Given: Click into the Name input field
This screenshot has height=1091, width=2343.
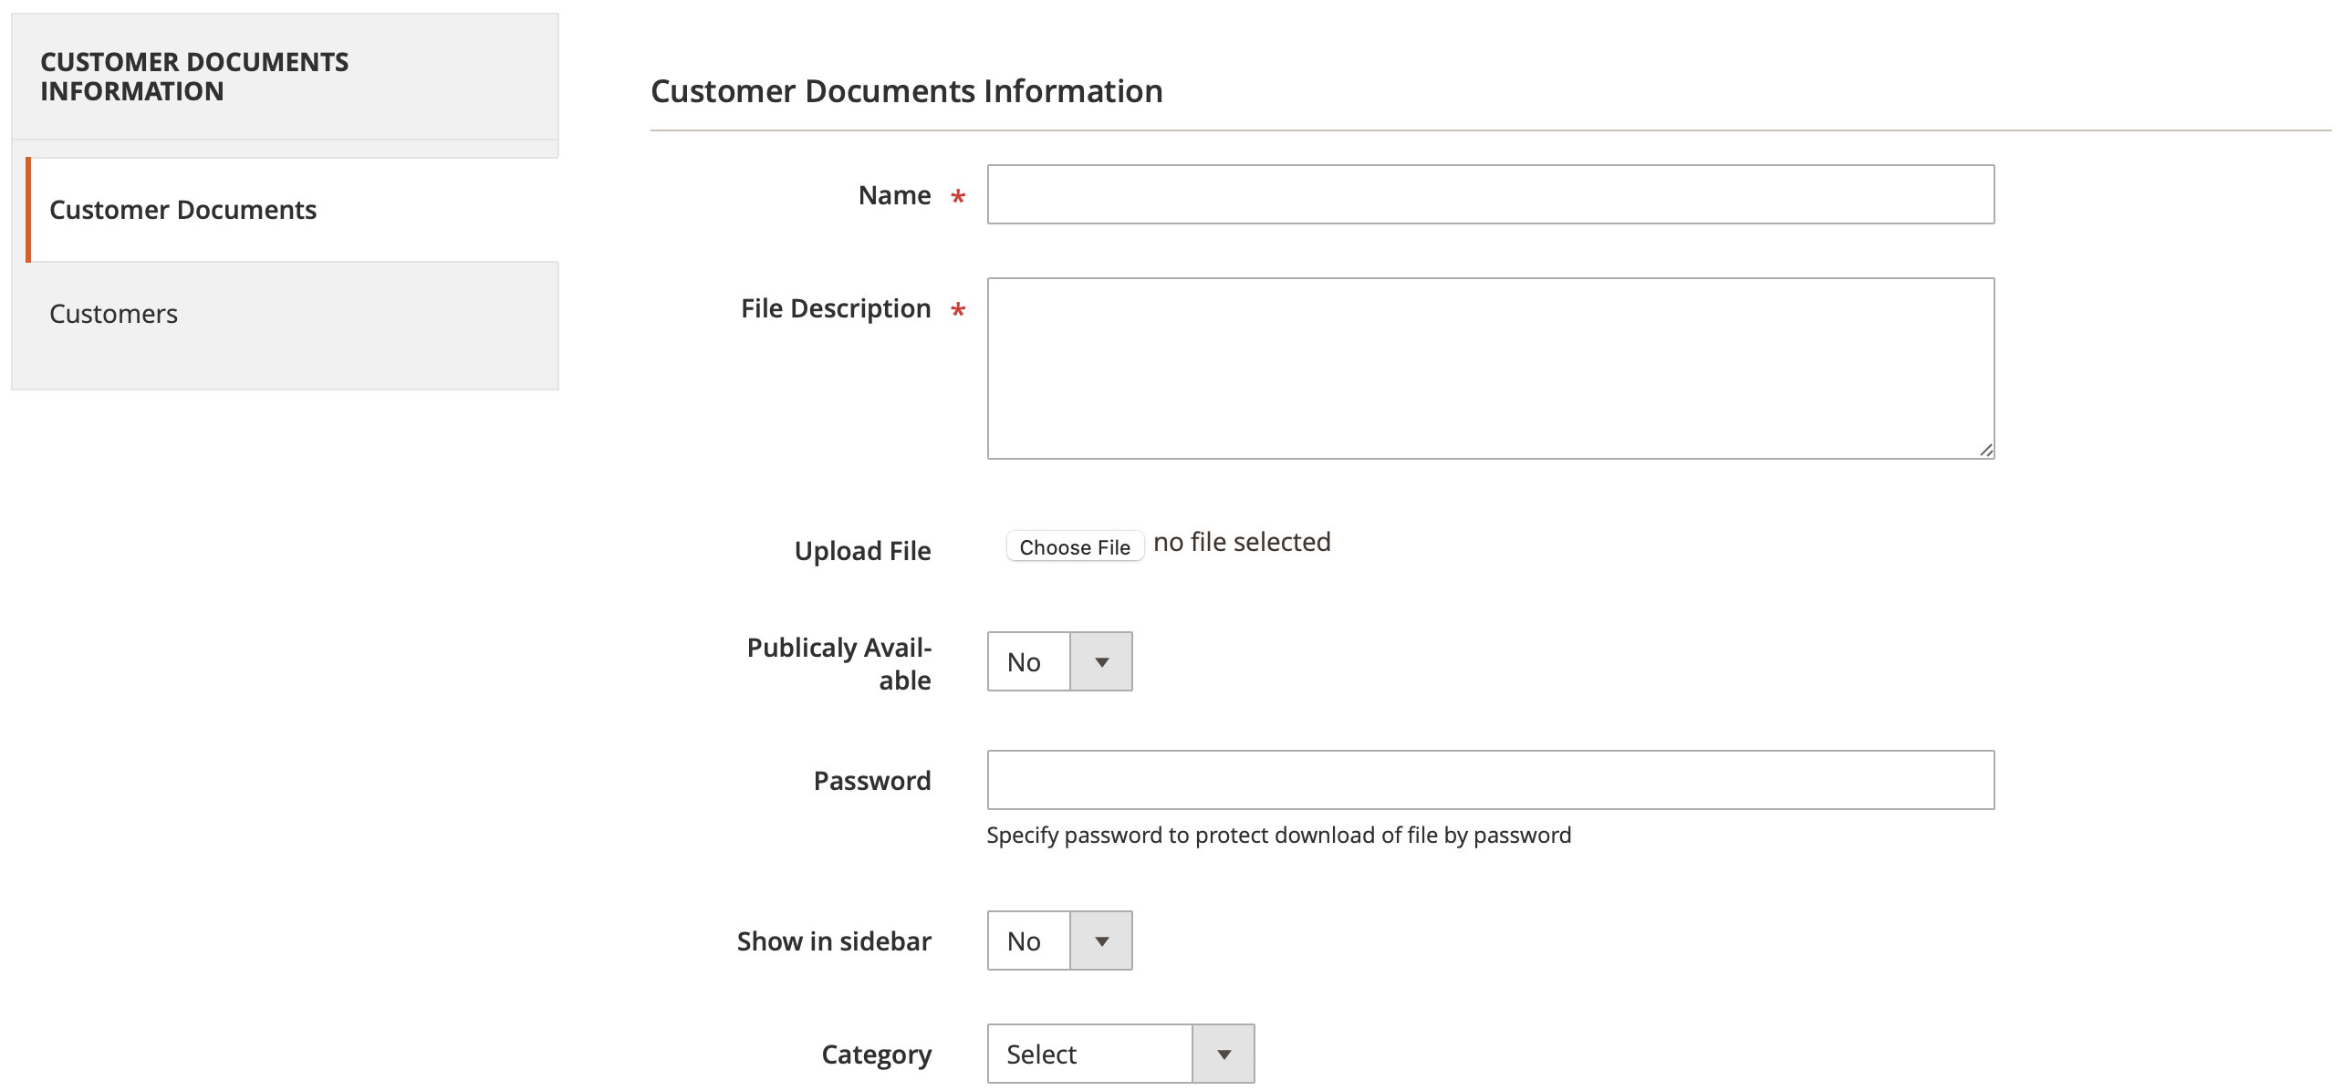Looking at the screenshot, I should 1491,194.
